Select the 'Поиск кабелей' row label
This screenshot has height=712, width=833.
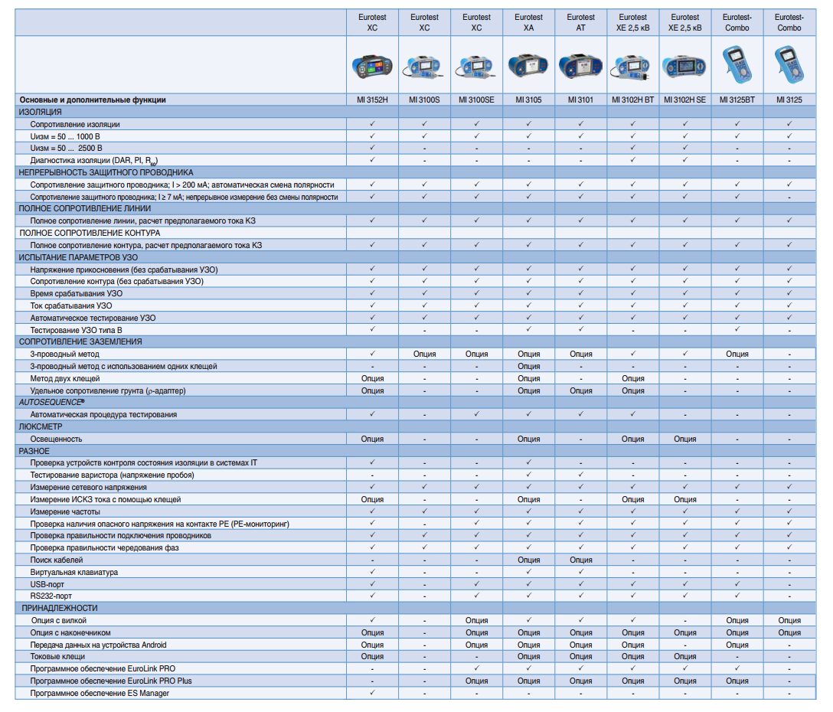coord(57,560)
